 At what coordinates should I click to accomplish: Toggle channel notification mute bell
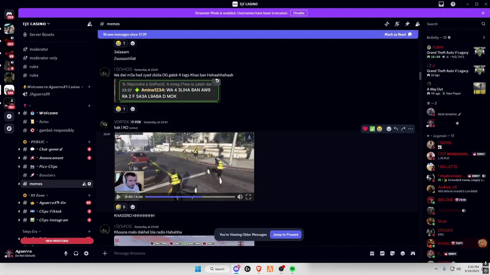tap(397, 24)
